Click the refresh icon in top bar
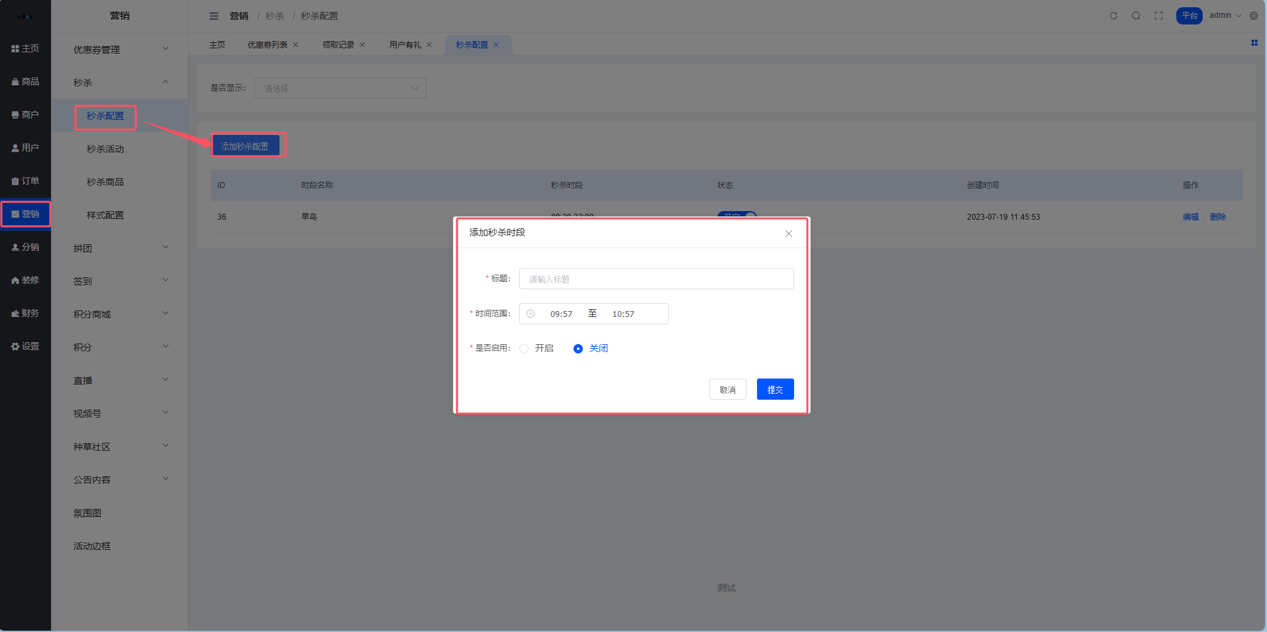 coord(1113,16)
